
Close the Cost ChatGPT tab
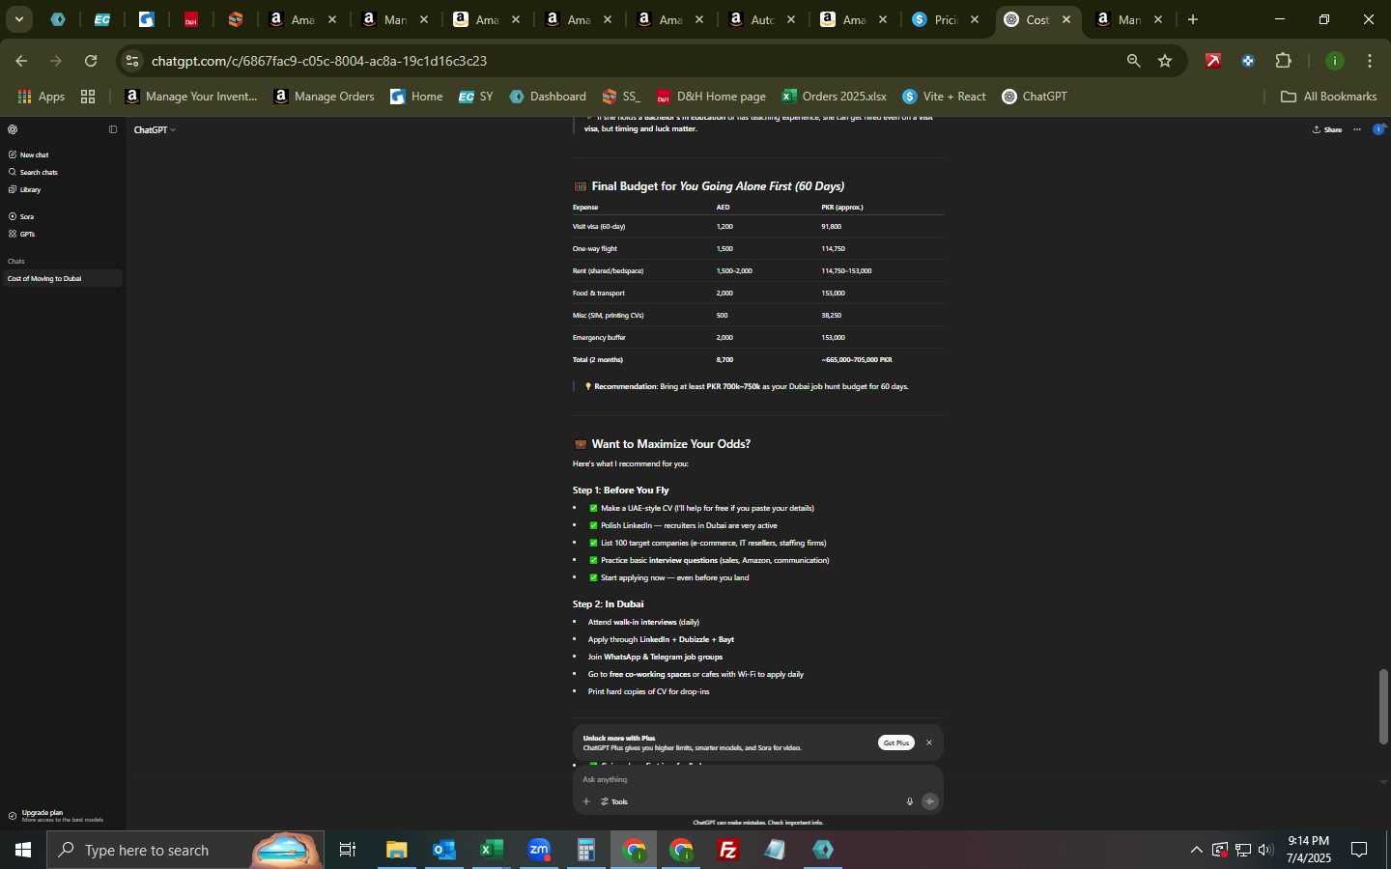click(x=1066, y=19)
